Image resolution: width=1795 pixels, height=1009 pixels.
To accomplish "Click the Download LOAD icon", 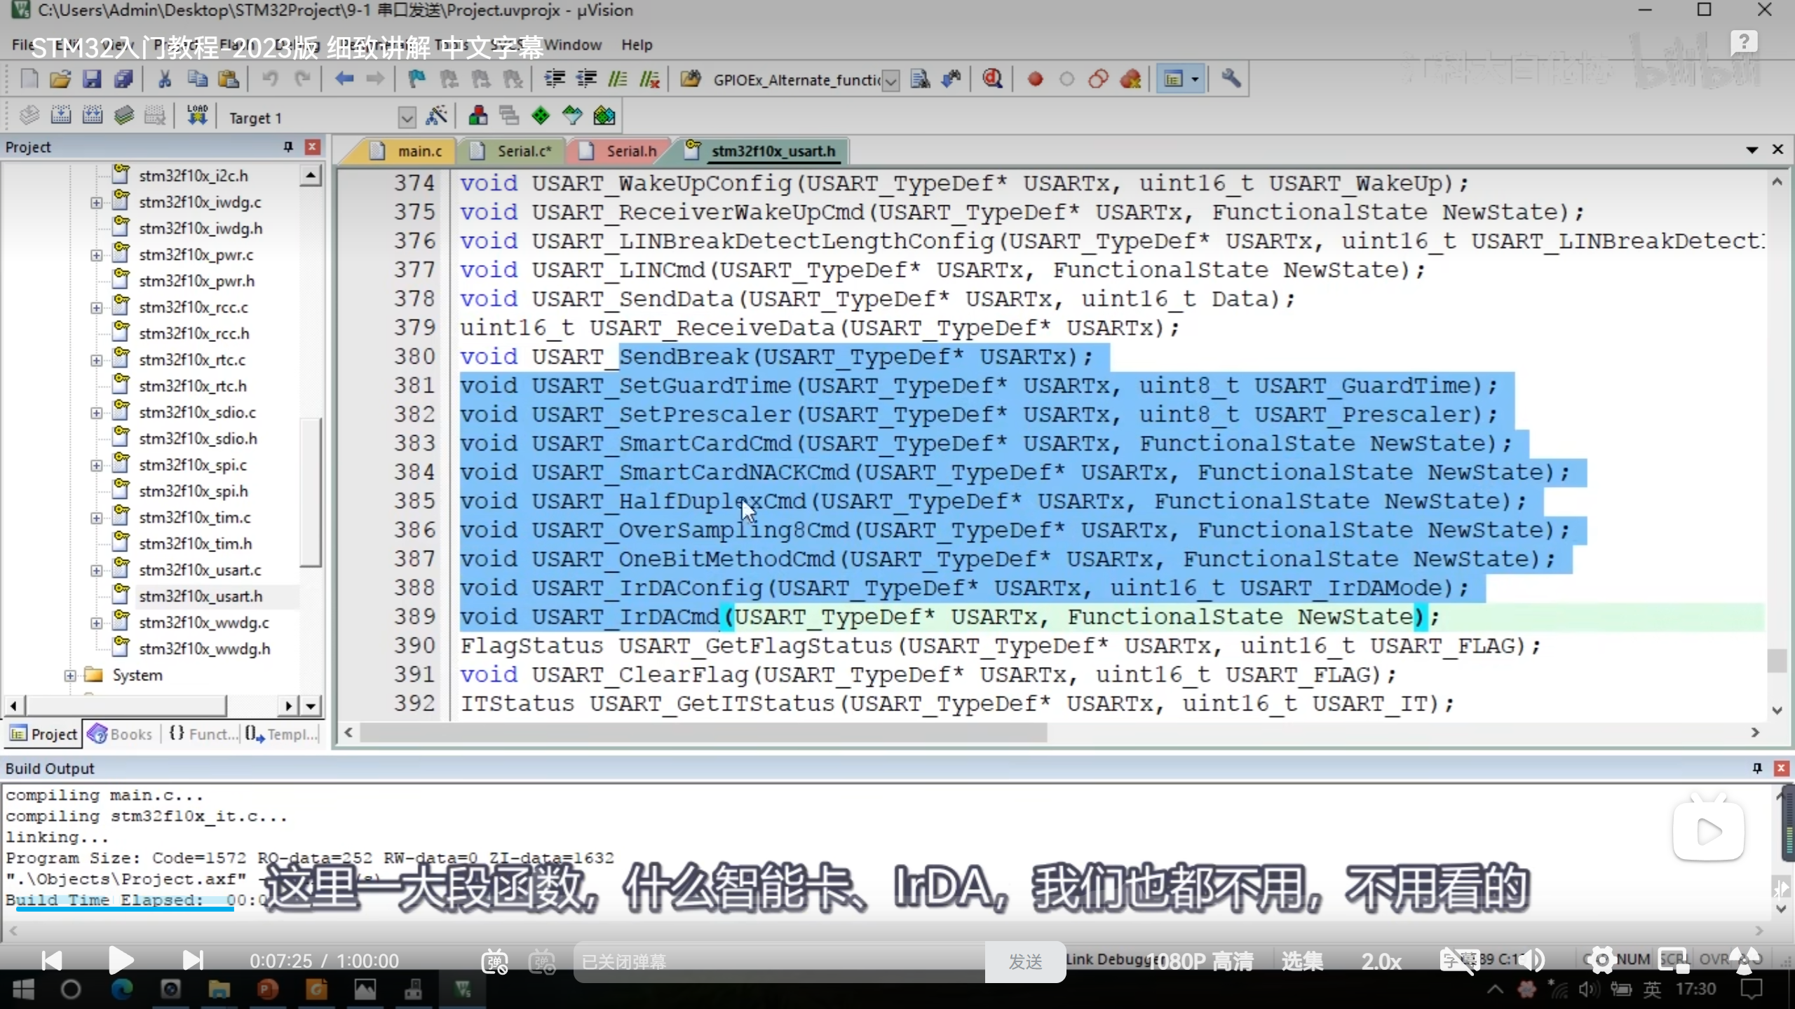I will [x=197, y=116].
